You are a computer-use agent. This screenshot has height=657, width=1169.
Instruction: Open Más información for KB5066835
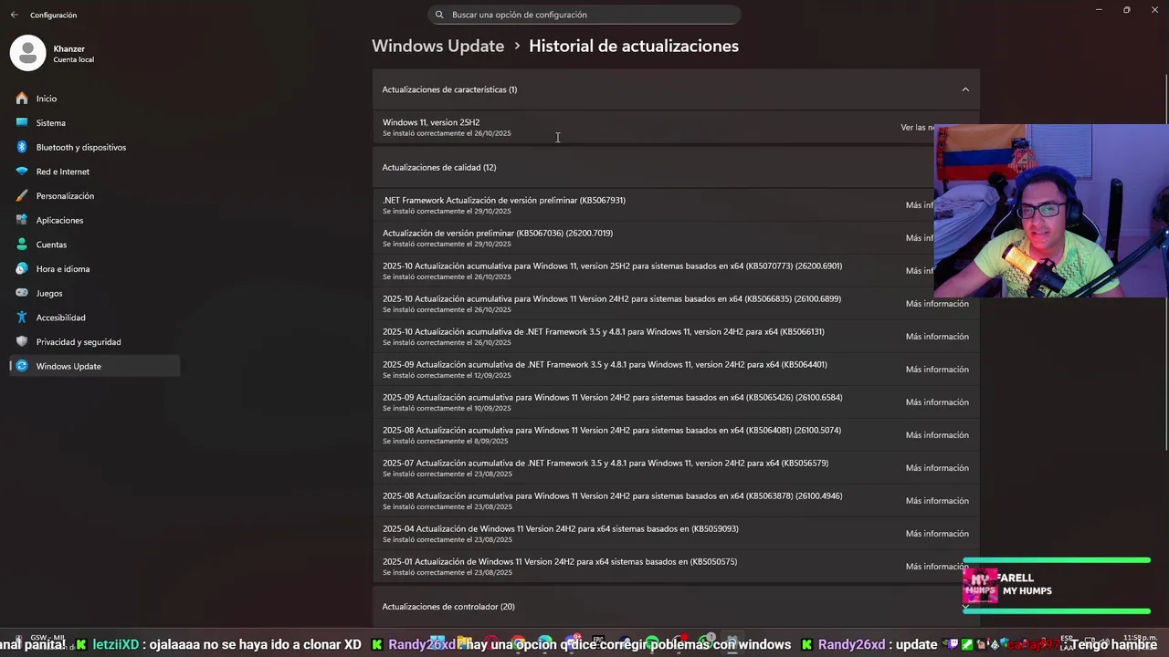(x=937, y=304)
